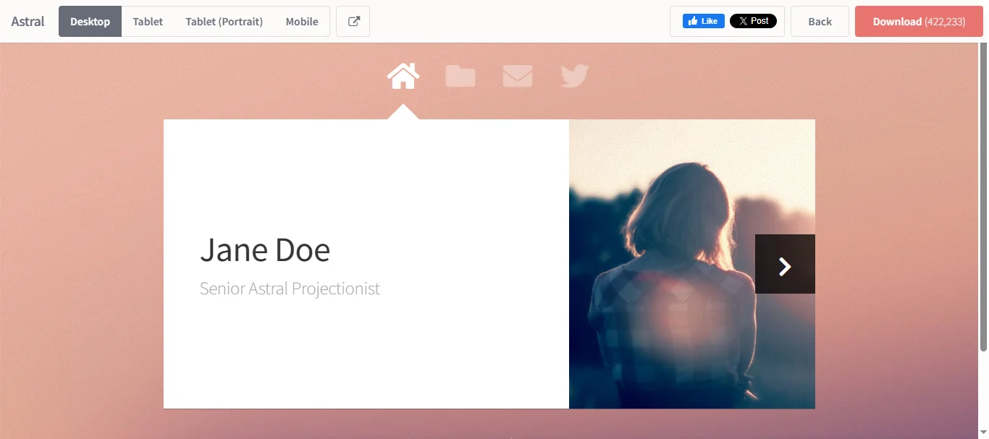Visit the Twitter bird icon link

coord(575,76)
